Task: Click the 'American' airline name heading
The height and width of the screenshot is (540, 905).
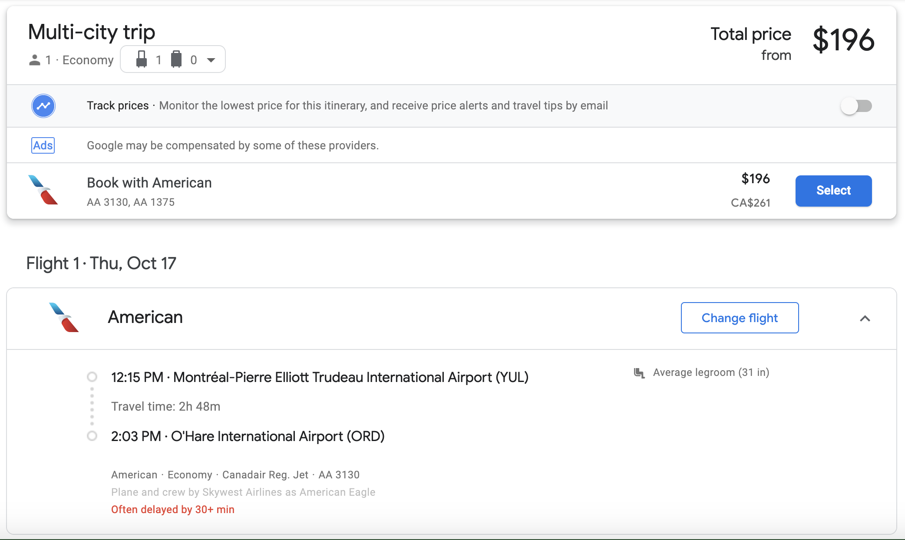Action: (145, 317)
